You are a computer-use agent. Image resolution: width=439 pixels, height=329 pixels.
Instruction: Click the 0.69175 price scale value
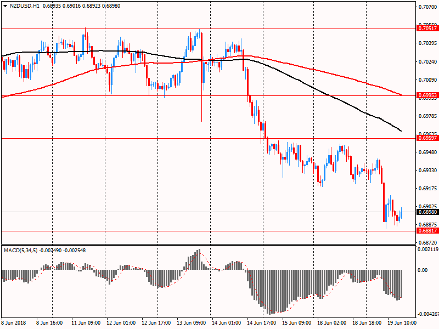428,189
